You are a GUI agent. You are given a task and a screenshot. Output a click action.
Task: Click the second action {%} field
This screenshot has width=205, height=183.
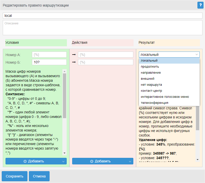[x=105, y=62]
